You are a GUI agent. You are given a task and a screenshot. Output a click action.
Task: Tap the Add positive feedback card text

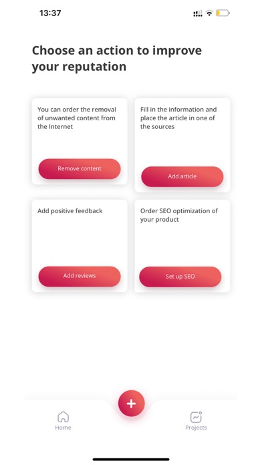click(x=70, y=211)
